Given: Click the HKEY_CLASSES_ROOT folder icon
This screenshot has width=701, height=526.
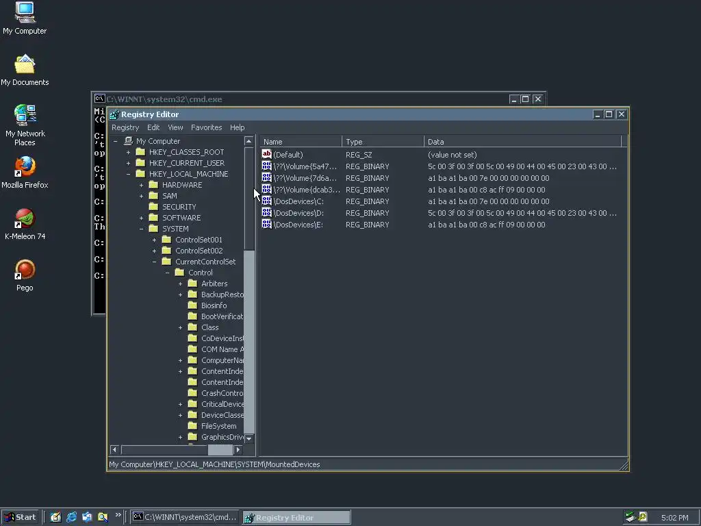Looking at the screenshot, I should tap(140, 151).
